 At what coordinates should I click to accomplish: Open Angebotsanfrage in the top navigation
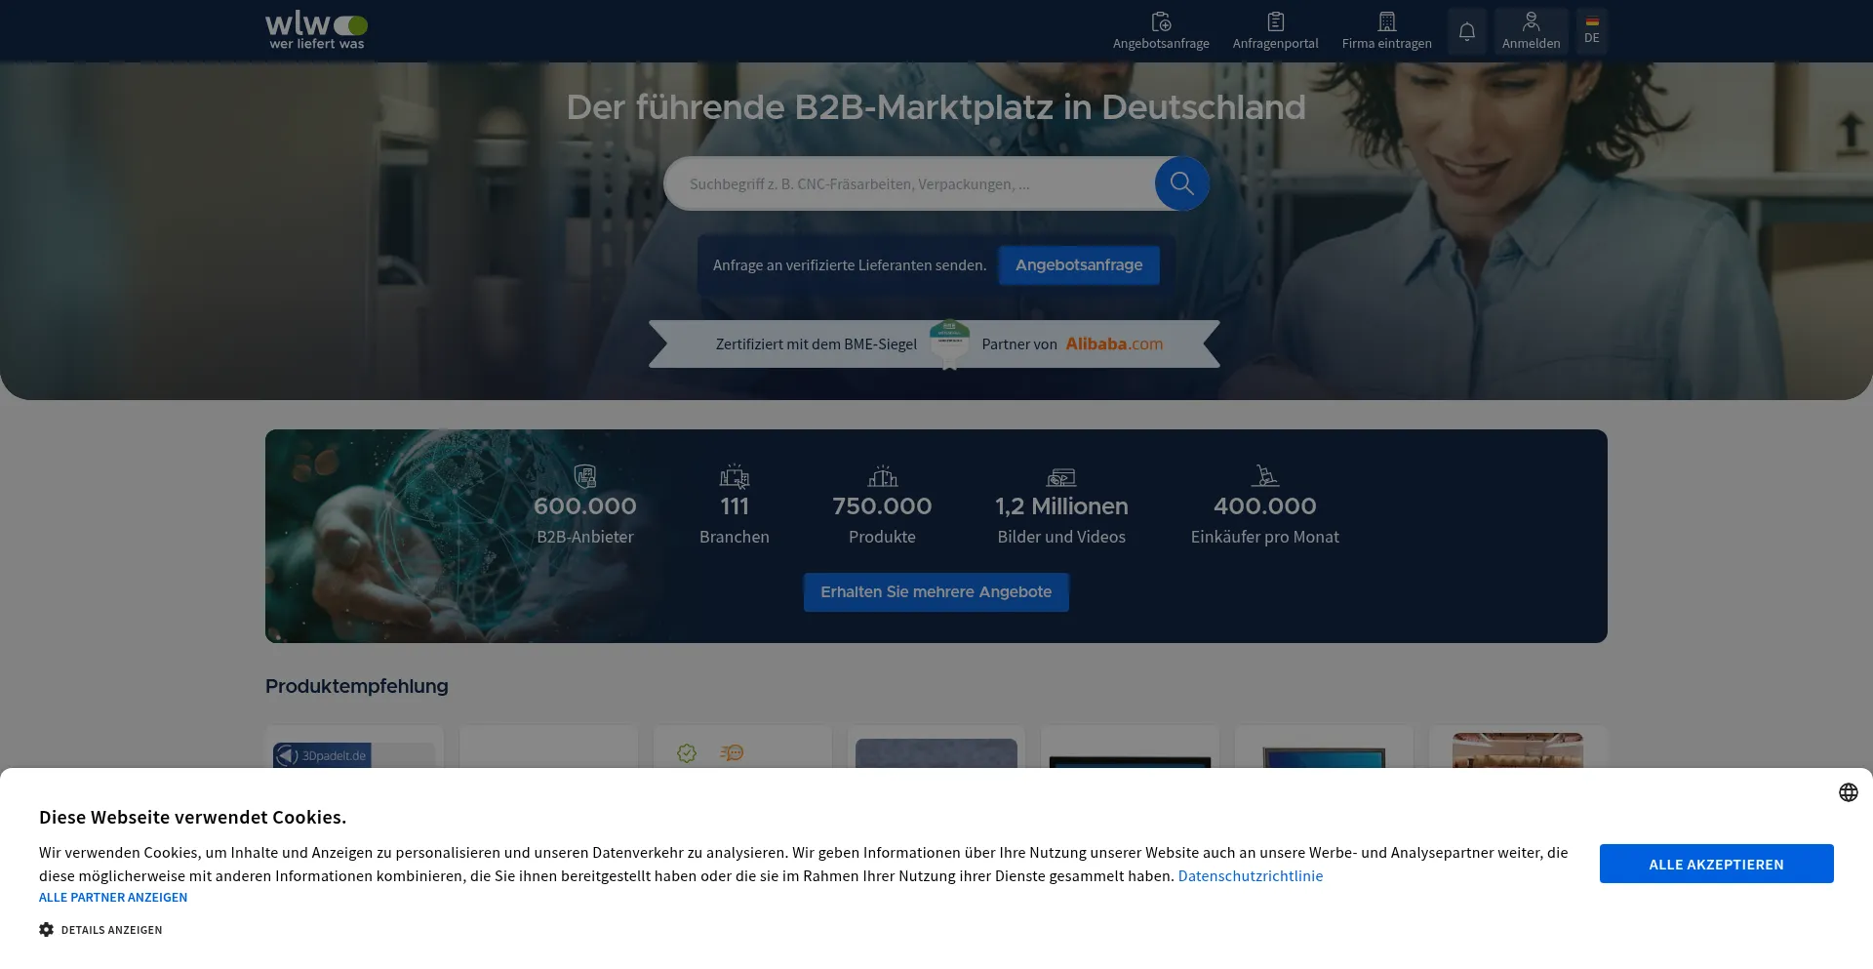point(1161,31)
